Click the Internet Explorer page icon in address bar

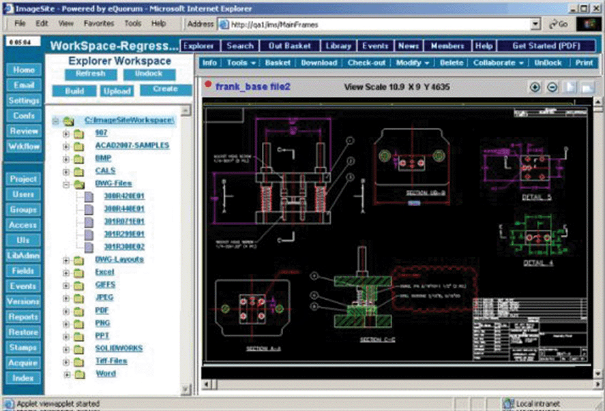click(x=223, y=24)
